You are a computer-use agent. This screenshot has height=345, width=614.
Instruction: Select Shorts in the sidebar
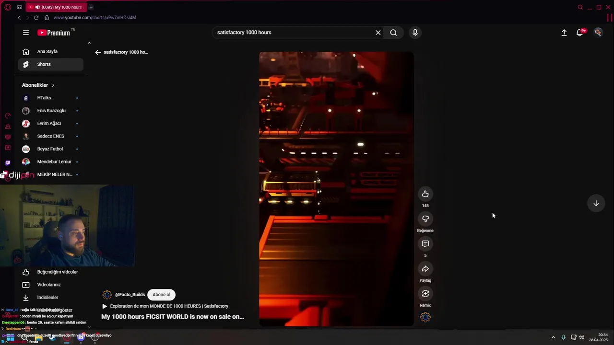51,64
